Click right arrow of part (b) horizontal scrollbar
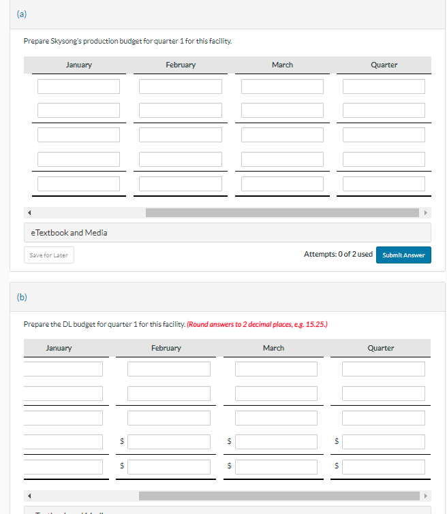 (426, 496)
